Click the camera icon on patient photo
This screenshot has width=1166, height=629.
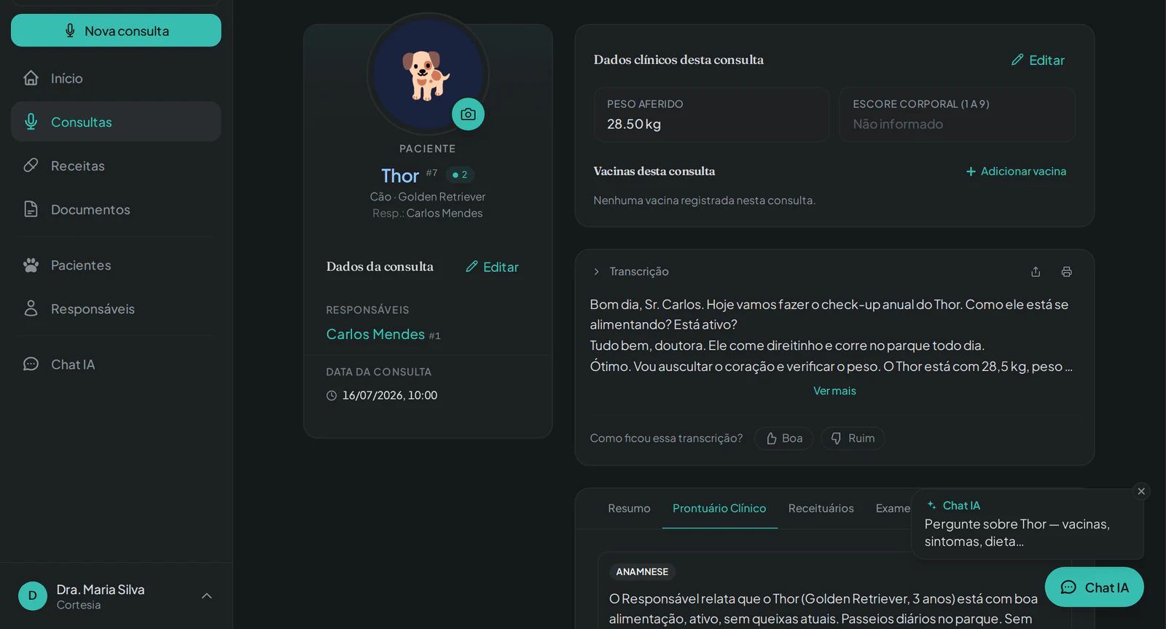[x=468, y=114]
